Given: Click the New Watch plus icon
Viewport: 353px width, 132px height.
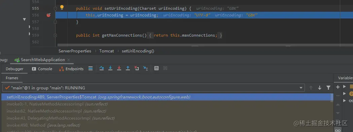Looking at the screenshot, I should 338,87.
